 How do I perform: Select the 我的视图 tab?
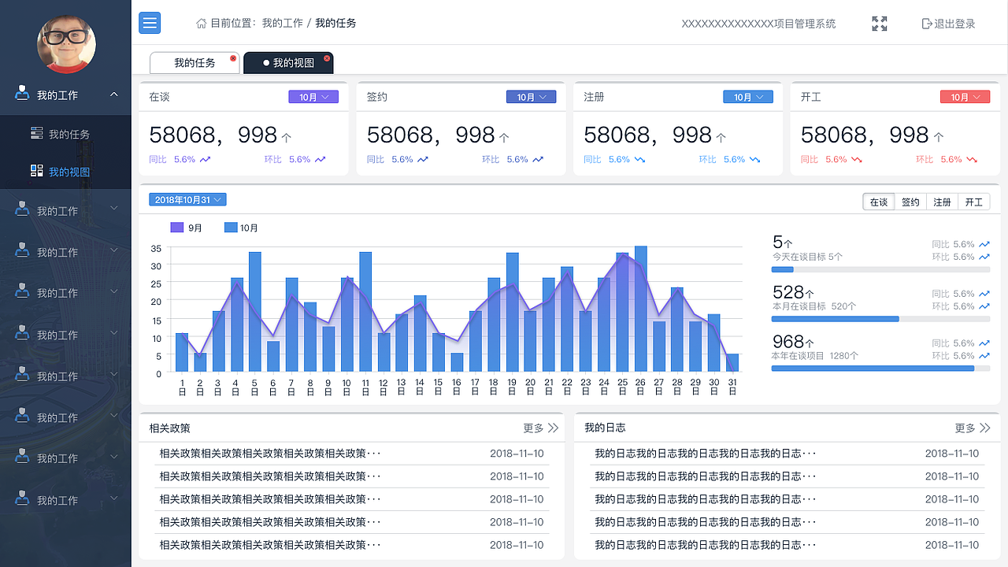click(x=288, y=63)
